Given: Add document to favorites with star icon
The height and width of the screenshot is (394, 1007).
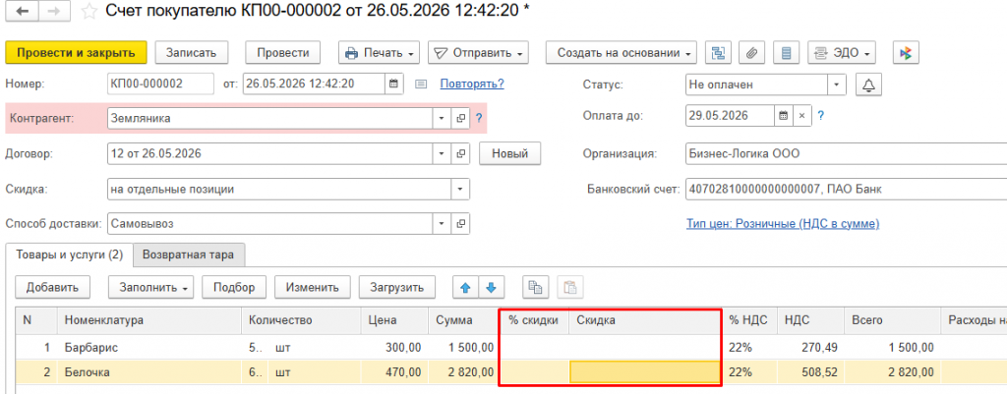Looking at the screenshot, I should coord(89,12).
